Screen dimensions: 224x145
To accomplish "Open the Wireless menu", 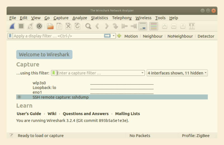I will click(x=143, y=18).
